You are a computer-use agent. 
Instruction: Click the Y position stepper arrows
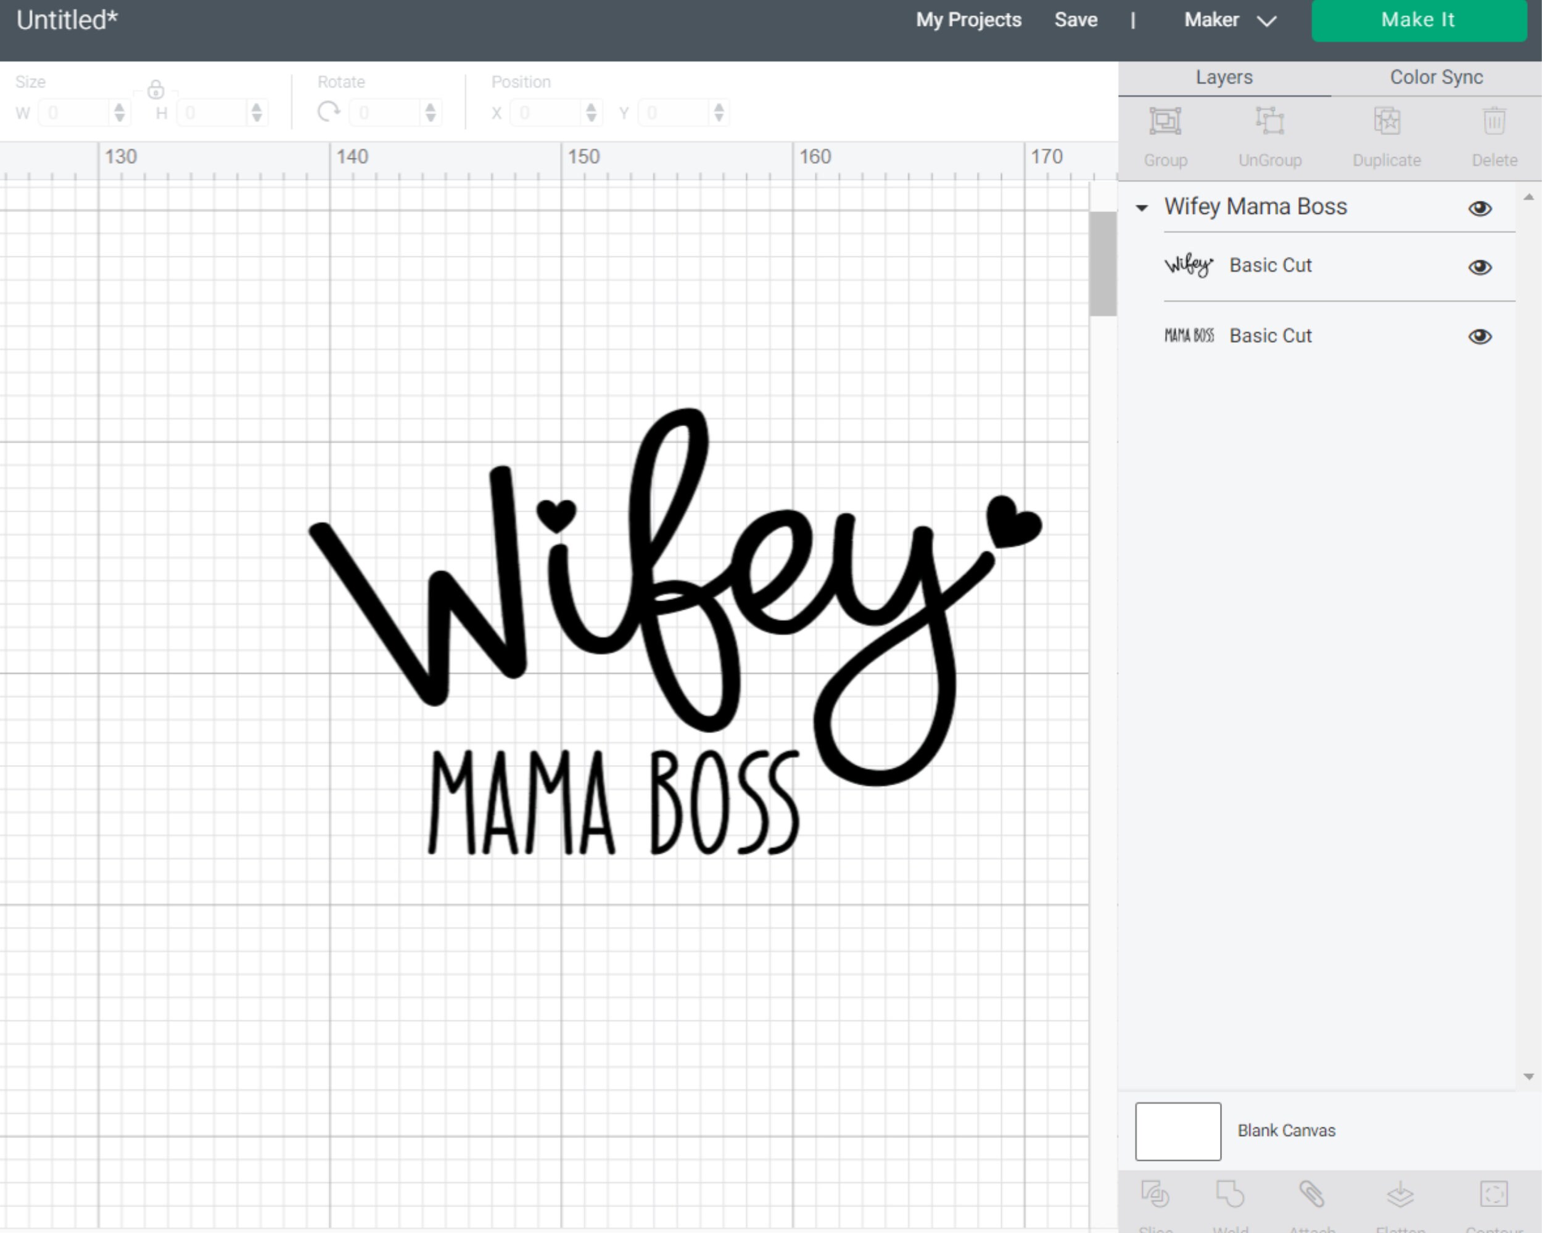(x=719, y=112)
